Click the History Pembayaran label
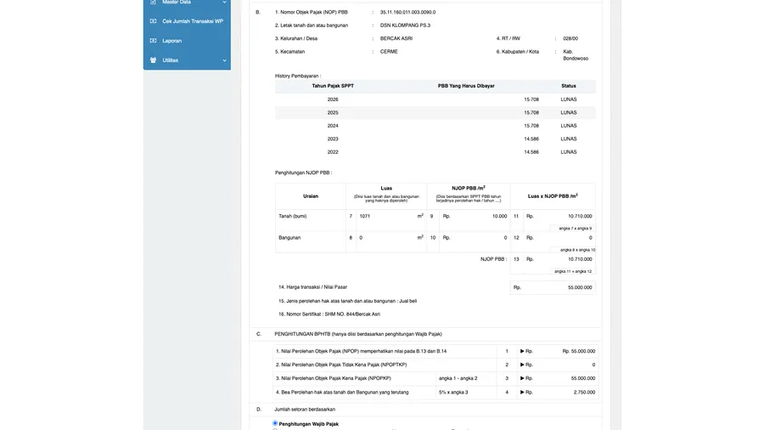Image resolution: width=764 pixels, height=430 pixels. (x=298, y=76)
